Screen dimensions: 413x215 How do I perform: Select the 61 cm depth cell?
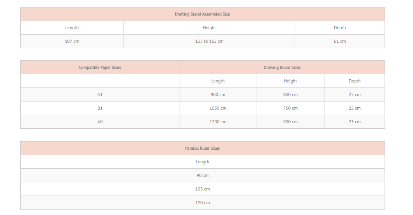340,41
